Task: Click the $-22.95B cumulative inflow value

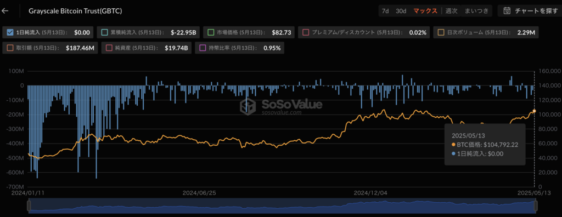Action: point(183,32)
